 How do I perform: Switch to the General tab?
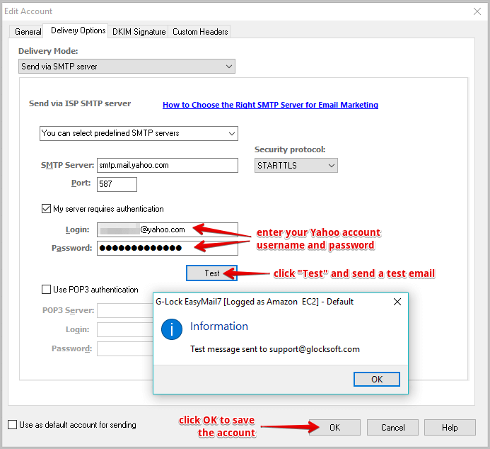pyautogui.click(x=28, y=32)
